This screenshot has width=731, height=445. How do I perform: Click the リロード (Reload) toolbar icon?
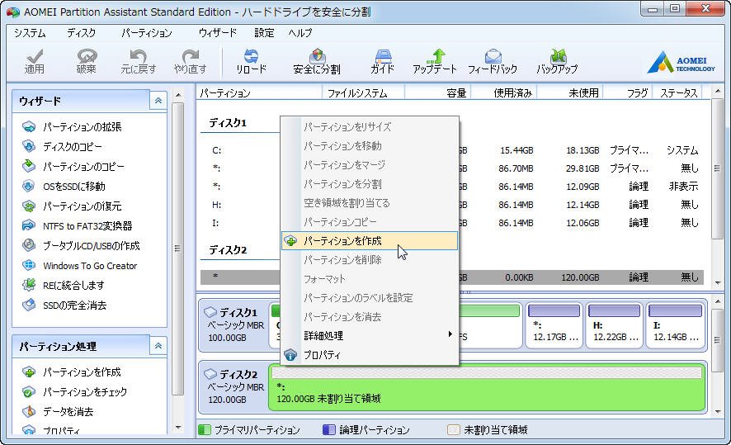[x=252, y=62]
